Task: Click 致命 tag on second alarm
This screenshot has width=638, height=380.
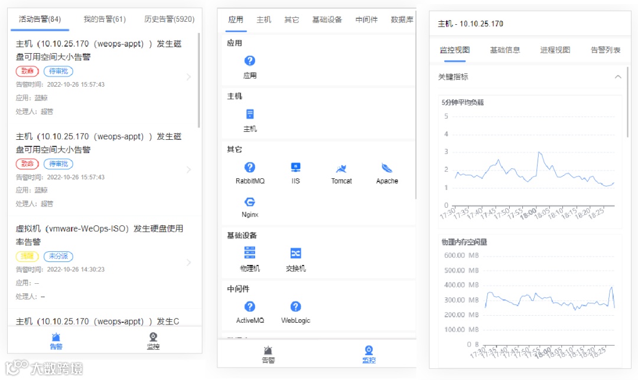Action: (27, 164)
